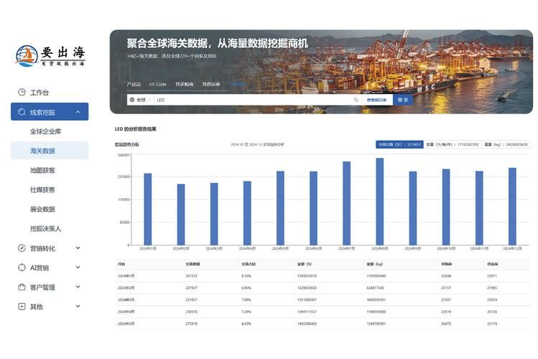Click the 6.96% share cell
Viewport: 538px width, 359px height.
(246, 288)
